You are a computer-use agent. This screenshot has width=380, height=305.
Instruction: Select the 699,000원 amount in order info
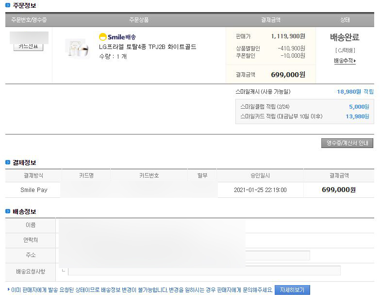(x=288, y=75)
